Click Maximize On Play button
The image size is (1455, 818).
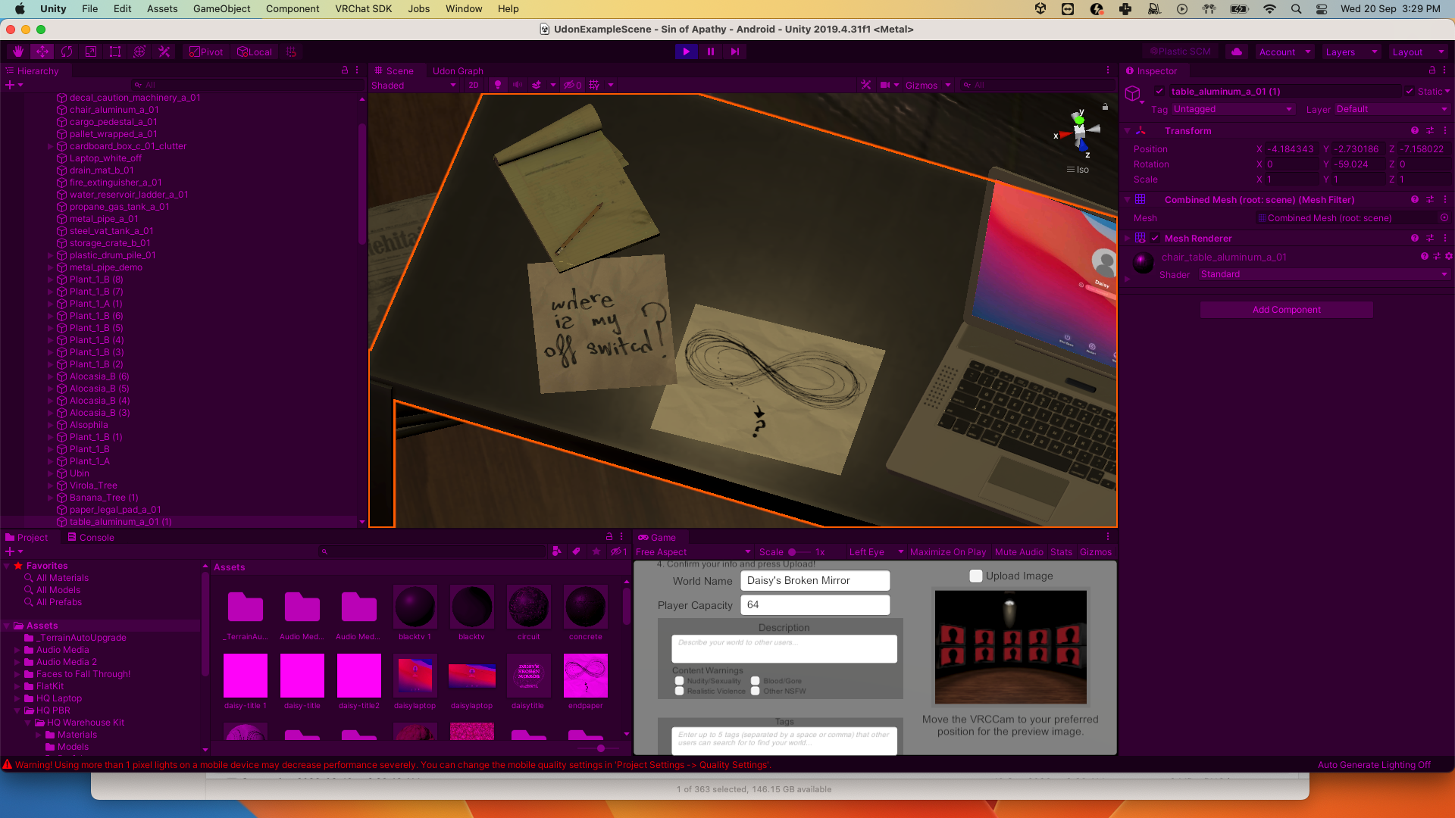coord(947,552)
